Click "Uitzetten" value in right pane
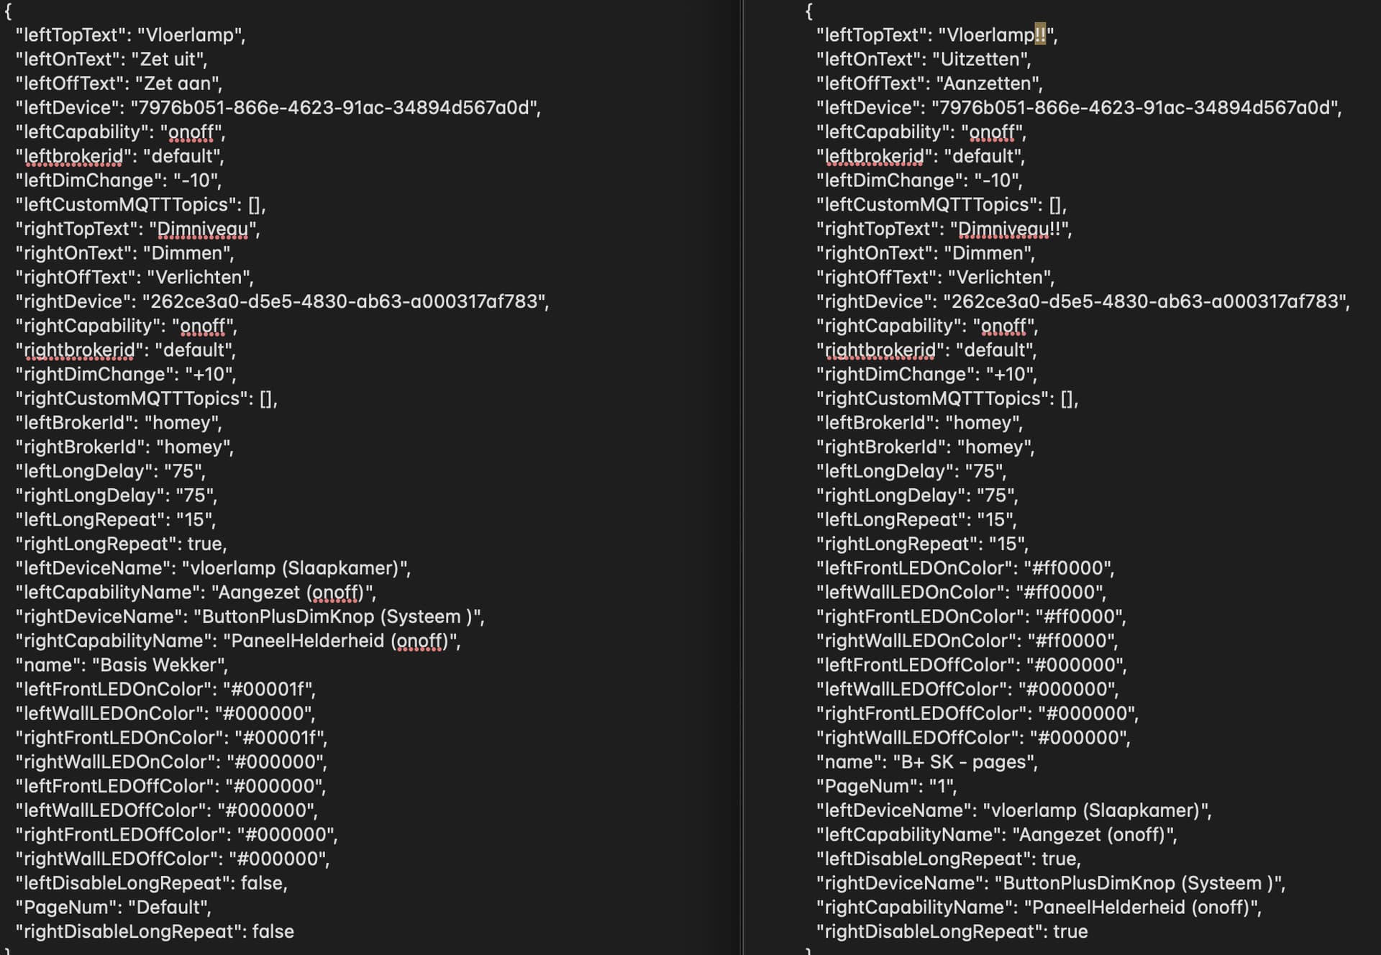The image size is (1381, 955). click(981, 59)
